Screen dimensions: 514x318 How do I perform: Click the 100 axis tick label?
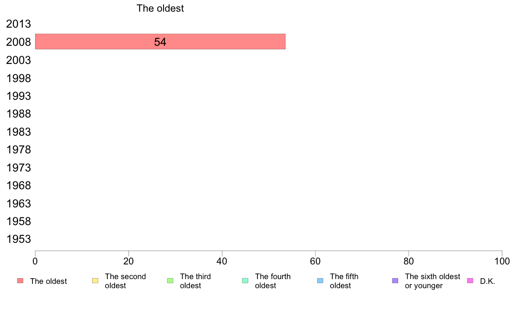pos(502,261)
